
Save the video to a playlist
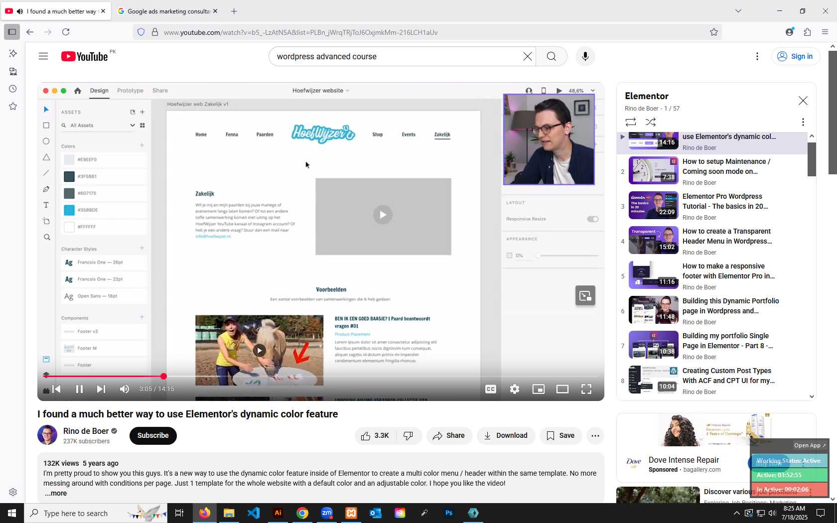click(x=560, y=436)
